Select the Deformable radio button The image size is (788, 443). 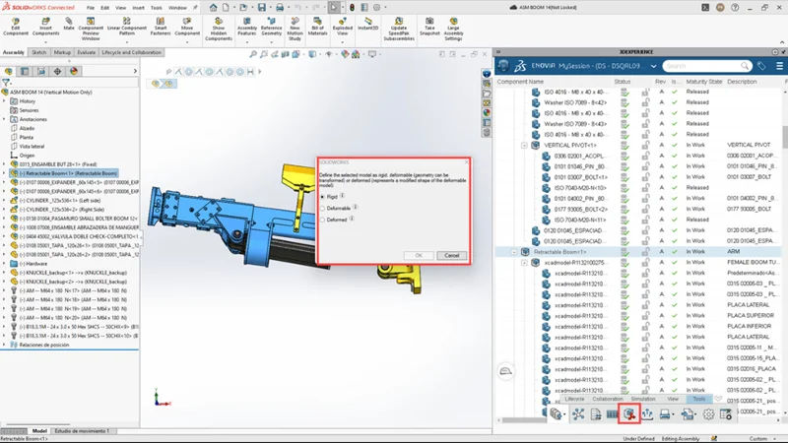(322, 209)
